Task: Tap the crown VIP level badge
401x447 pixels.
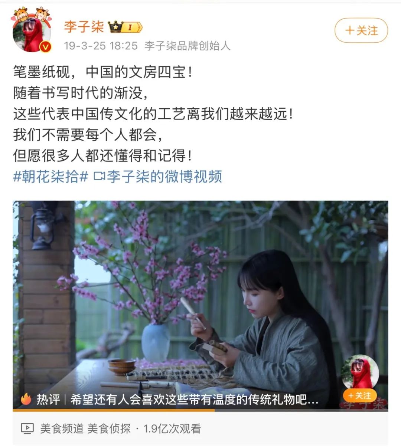Action: coord(125,27)
